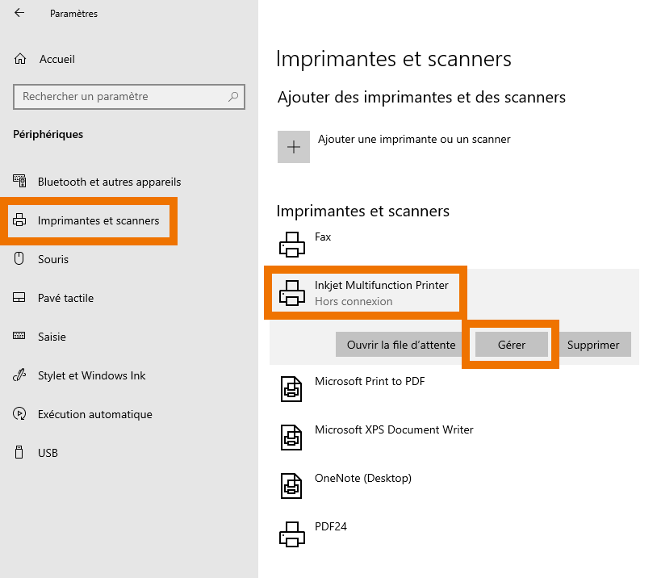
Task: Switch to Imprimantes et scanners section
Action: [98, 220]
